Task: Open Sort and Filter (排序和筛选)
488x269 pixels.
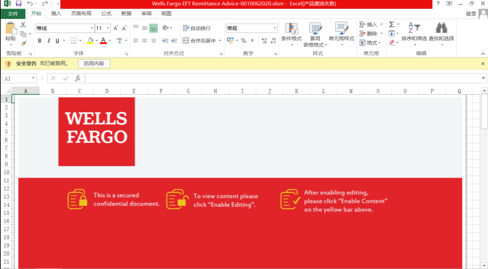Action: [414, 34]
